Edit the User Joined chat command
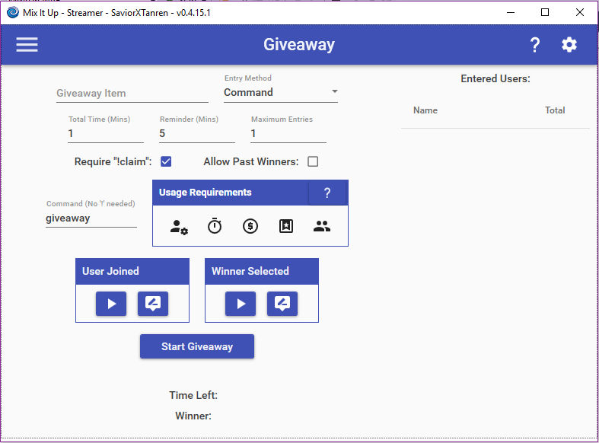 (x=153, y=304)
